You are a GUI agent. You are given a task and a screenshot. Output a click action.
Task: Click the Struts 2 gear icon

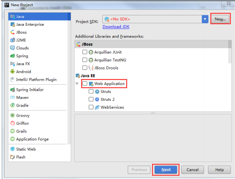pos(97,99)
